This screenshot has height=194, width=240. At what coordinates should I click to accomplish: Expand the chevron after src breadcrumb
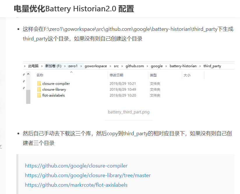(122, 66)
